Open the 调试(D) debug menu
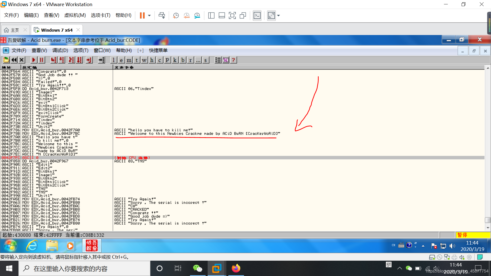491x276 pixels. pos(60,50)
